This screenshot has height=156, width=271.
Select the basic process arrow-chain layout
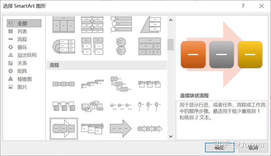(63, 83)
